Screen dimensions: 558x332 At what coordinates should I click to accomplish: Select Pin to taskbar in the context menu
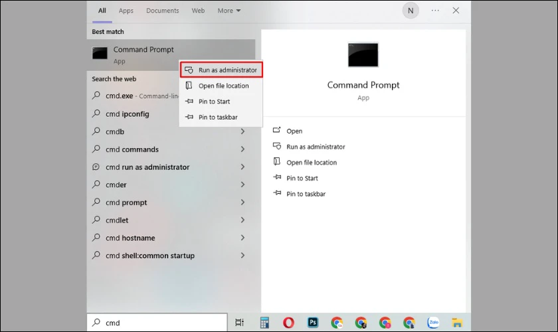click(218, 118)
